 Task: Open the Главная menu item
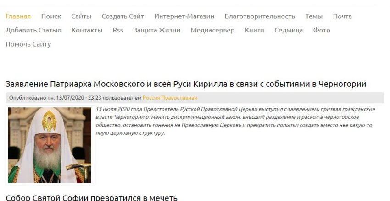coord(18,16)
